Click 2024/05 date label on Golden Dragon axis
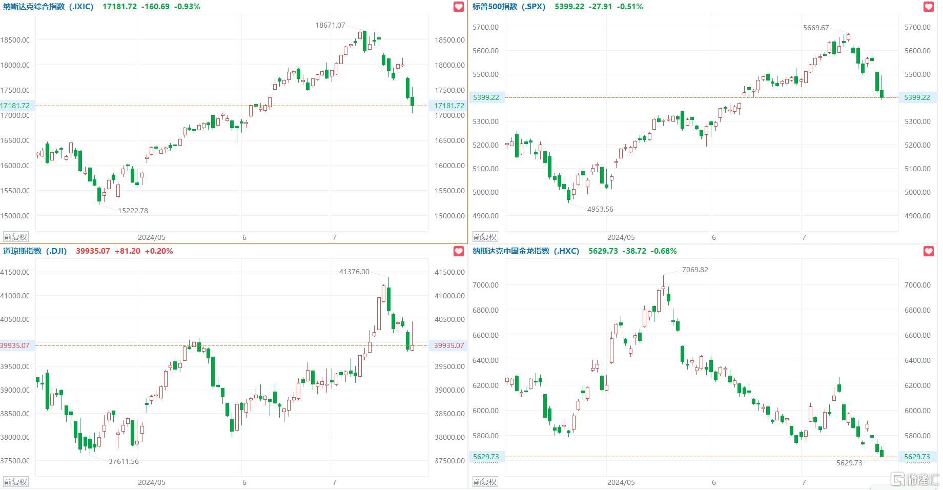 point(621,482)
